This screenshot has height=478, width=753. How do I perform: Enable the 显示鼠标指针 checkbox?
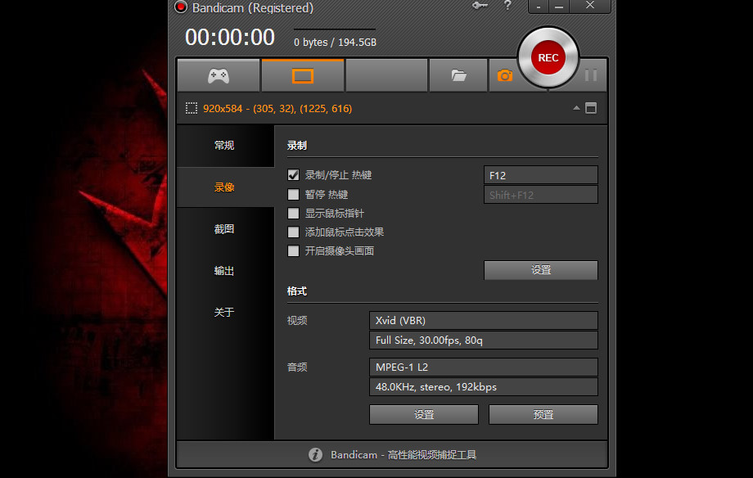[293, 214]
